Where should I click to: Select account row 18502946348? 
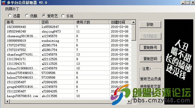click(68, 31)
